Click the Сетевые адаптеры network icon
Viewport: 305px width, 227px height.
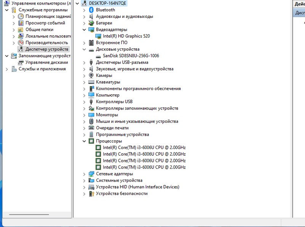[91, 174]
